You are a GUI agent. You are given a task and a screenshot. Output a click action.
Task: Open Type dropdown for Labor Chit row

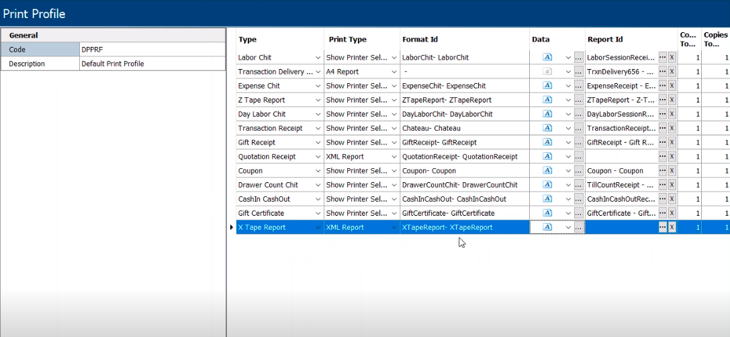318,58
